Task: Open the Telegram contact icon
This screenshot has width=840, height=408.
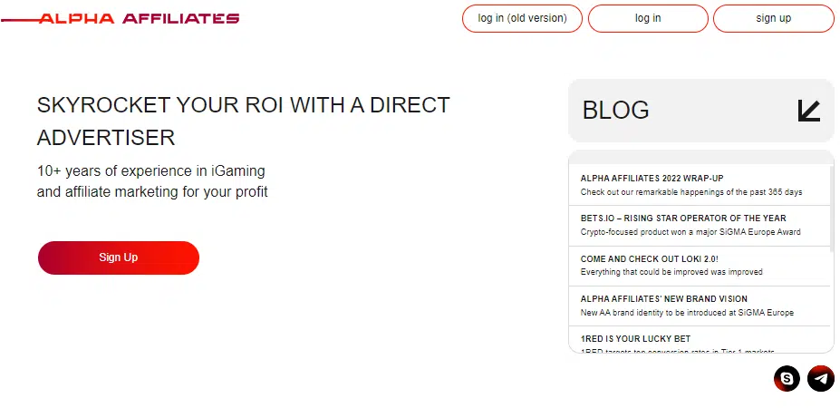Action: [821, 378]
